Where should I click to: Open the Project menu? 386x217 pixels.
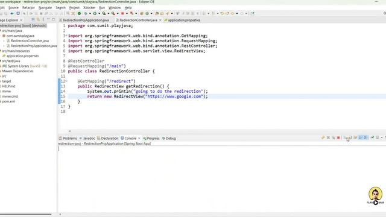[x=74, y=8]
